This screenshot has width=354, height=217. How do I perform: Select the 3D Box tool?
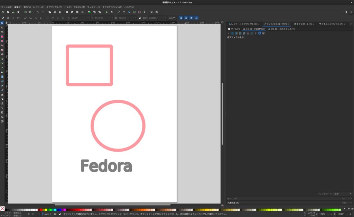tap(2, 50)
